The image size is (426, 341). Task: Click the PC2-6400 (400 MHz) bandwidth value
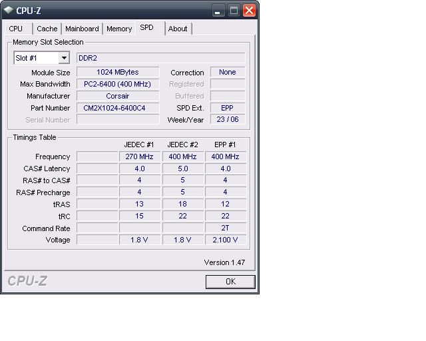coord(118,84)
